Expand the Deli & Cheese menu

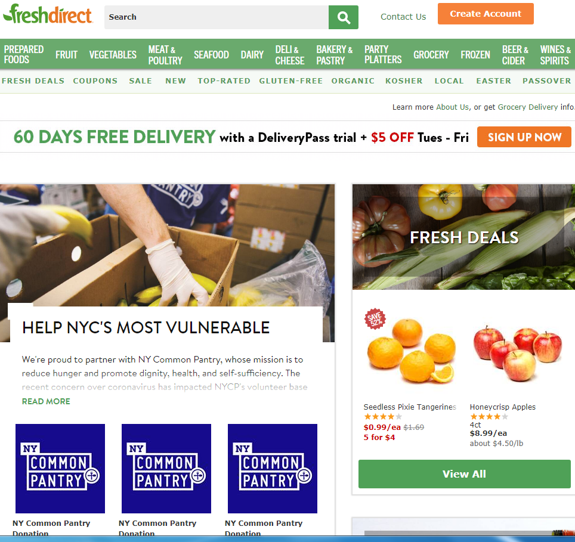tap(290, 55)
